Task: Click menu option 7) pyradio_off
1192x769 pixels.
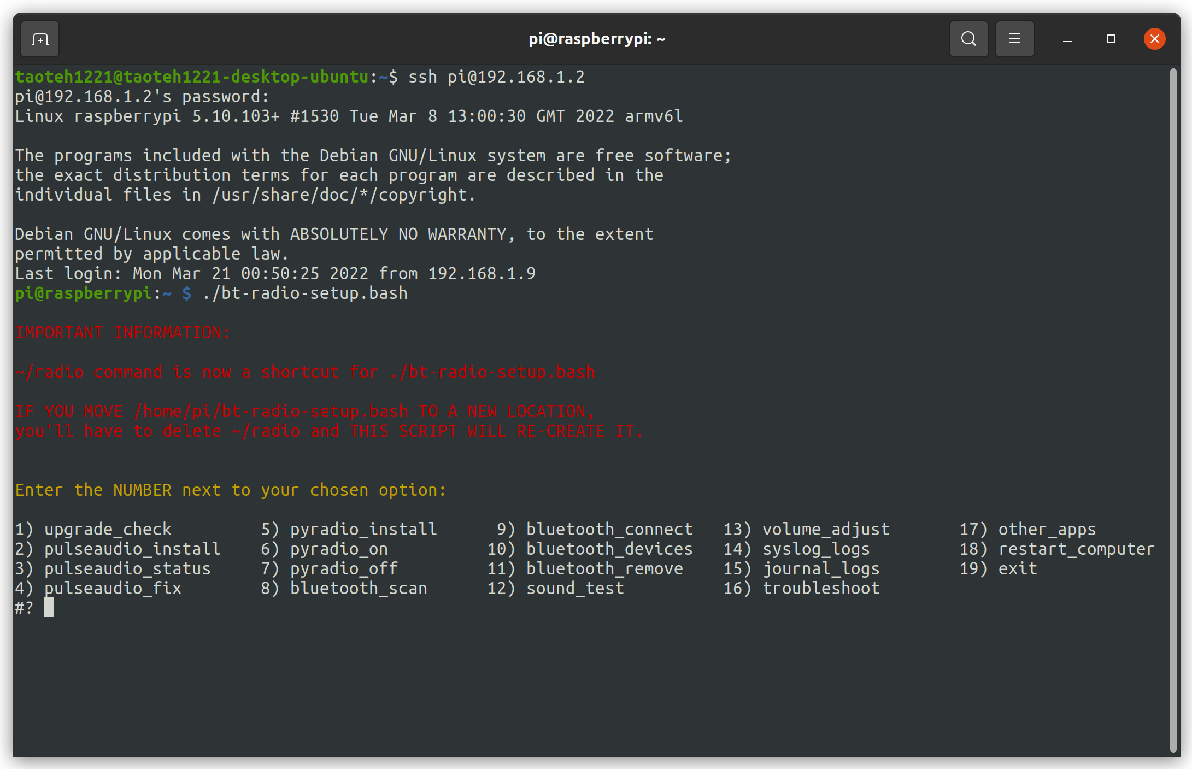Action: point(329,568)
